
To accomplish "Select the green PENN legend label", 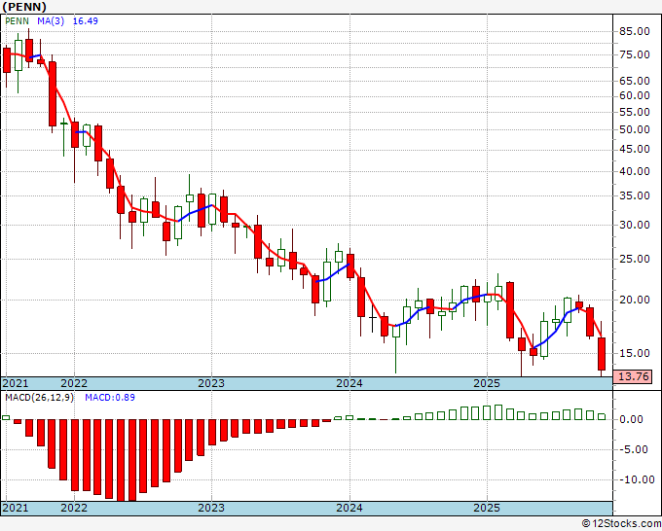I will tap(17, 20).
